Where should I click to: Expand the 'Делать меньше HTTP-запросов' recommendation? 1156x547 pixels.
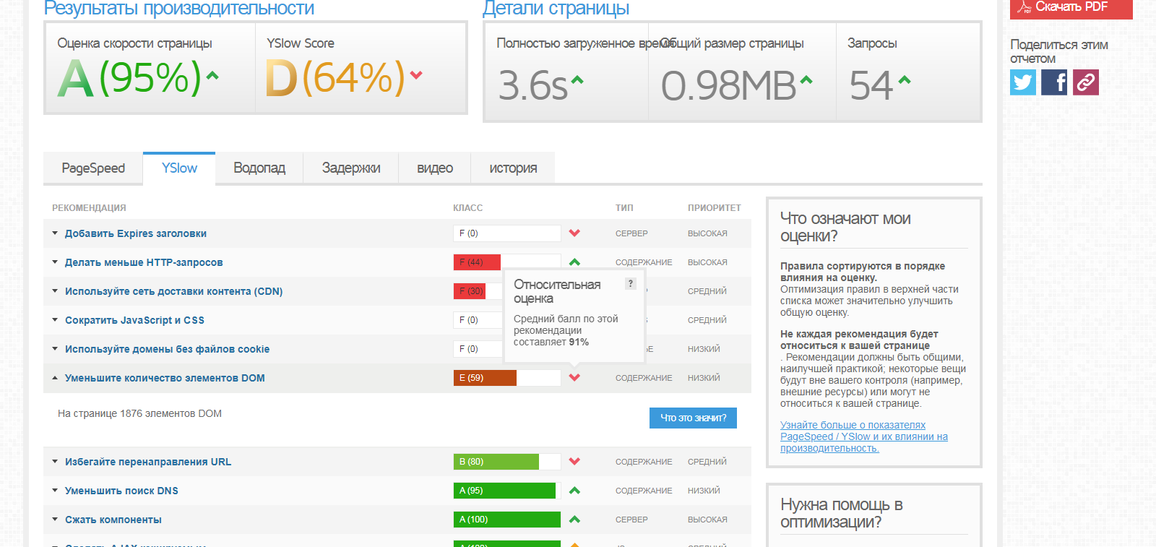pos(55,262)
